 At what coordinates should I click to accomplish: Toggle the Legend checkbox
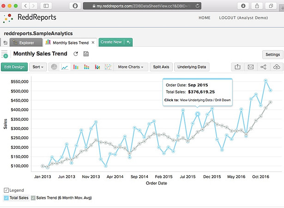(6, 190)
